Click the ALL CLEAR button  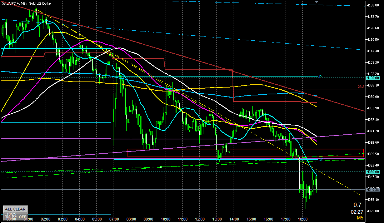(15, 209)
